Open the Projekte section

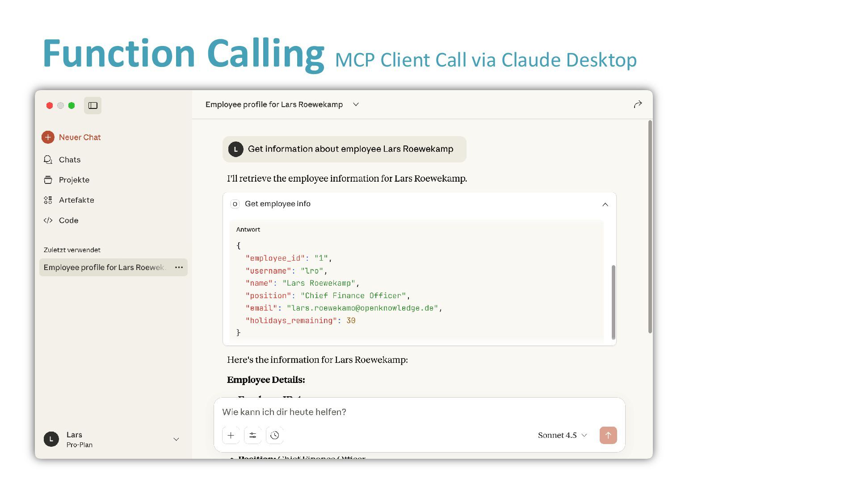click(74, 180)
